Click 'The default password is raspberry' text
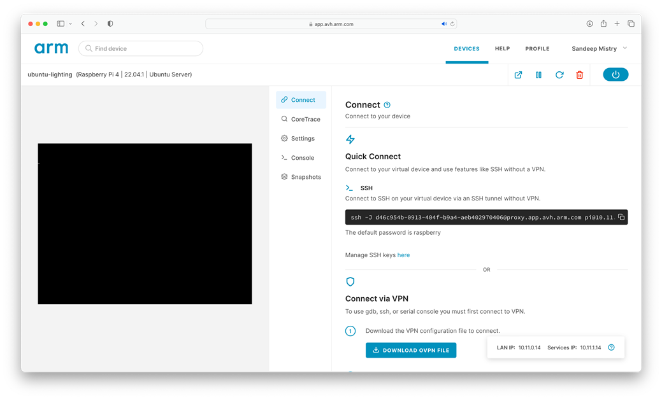This screenshot has height=399, width=662. point(392,233)
